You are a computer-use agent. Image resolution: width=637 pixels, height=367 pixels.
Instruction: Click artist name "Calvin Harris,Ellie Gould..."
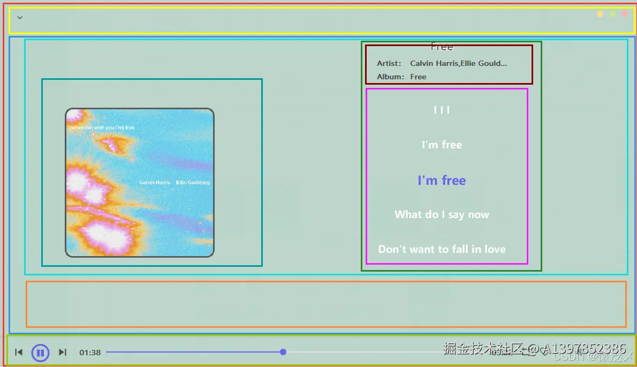(x=458, y=63)
